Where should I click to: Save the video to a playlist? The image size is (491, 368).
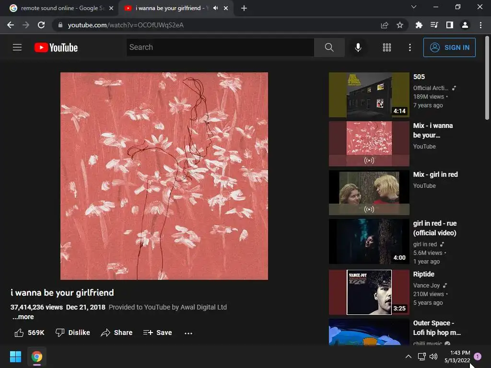(x=157, y=333)
